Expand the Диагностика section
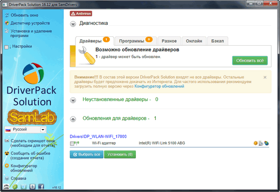280x192 pixels. click(x=73, y=24)
